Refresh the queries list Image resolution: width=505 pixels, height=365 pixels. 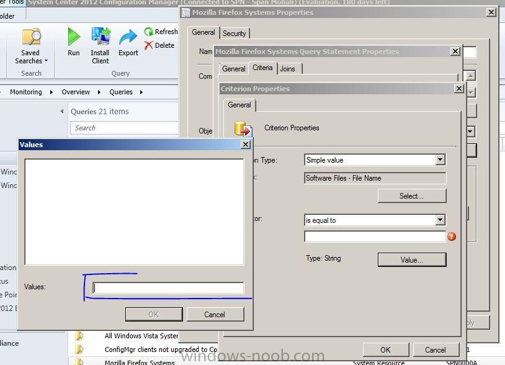[161, 32]
